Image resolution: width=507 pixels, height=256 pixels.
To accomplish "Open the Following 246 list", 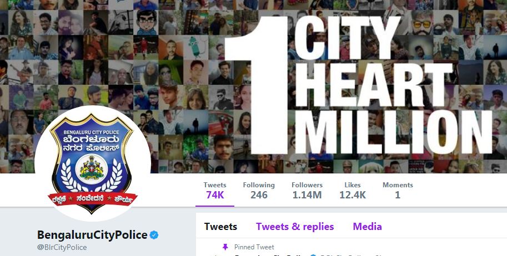I will (259, 190).
